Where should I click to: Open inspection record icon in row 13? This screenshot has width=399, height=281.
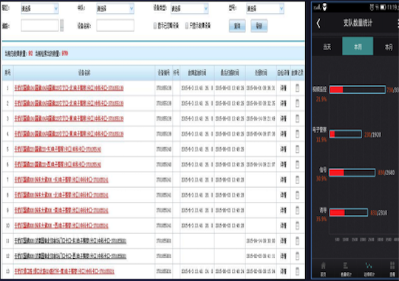(297, 271)
